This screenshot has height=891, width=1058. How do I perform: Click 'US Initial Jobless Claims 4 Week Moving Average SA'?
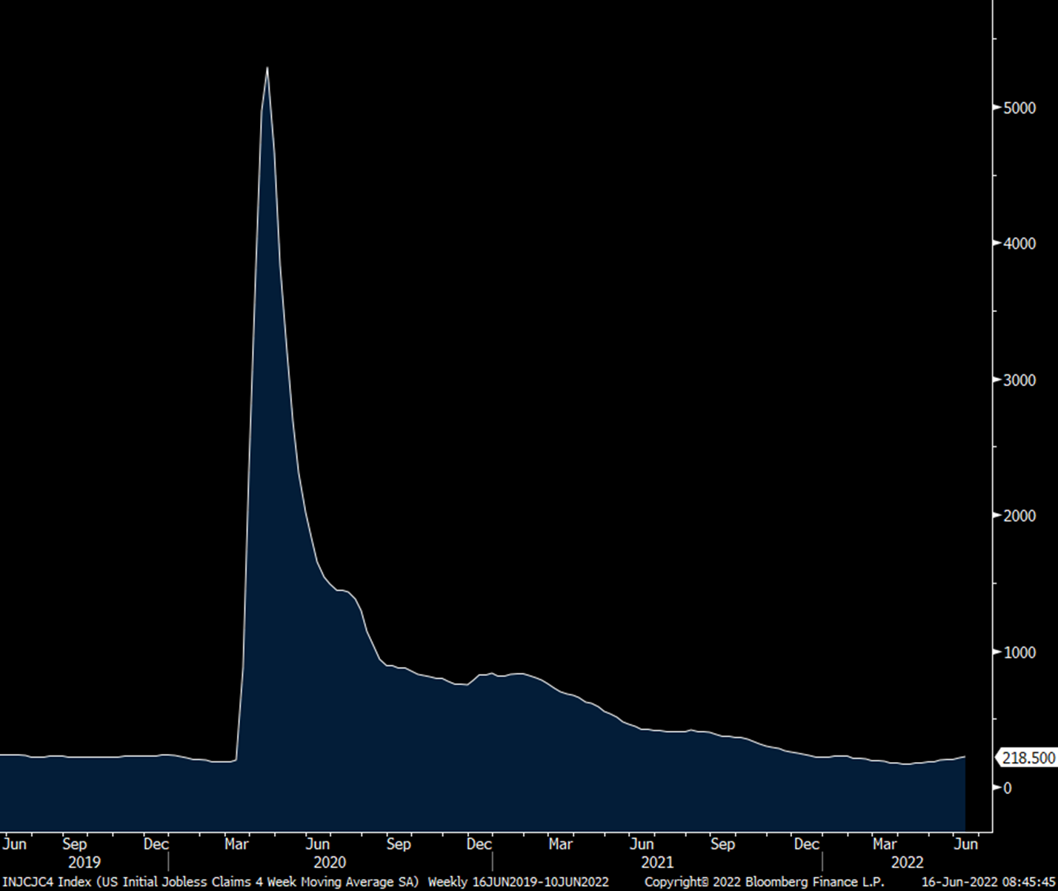tap(257, 882)
